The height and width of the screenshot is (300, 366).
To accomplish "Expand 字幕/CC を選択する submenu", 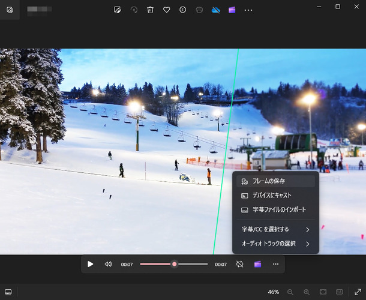I will point(275,229).
